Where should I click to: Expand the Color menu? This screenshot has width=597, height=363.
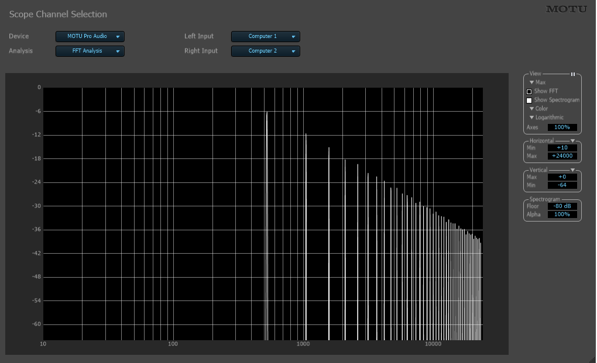pos(538,109)
